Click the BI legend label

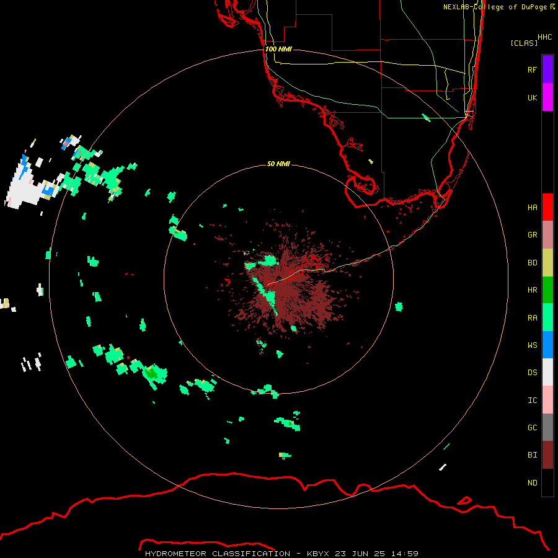[532, 455]
